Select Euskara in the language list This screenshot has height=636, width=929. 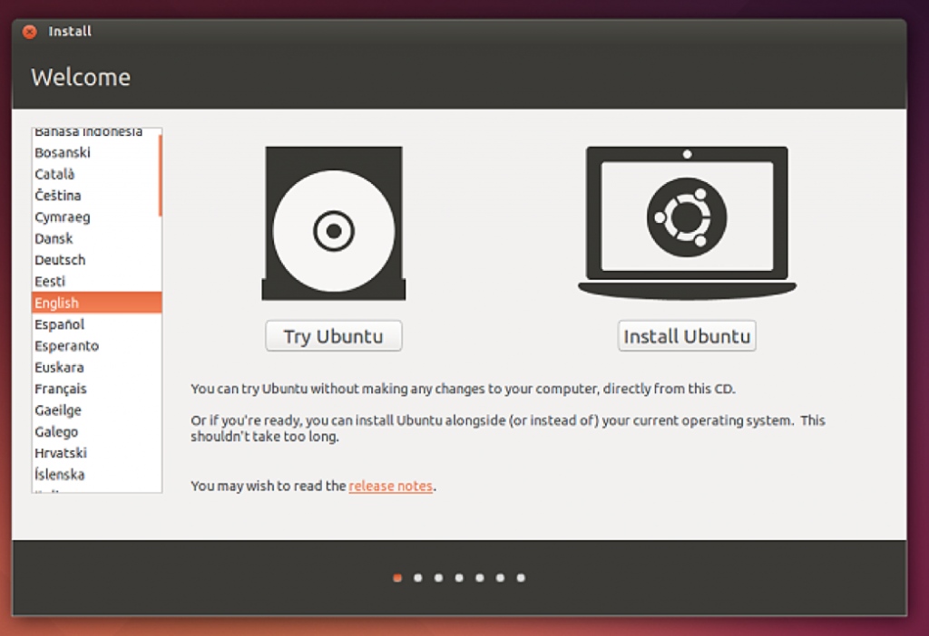click(96, 367)
